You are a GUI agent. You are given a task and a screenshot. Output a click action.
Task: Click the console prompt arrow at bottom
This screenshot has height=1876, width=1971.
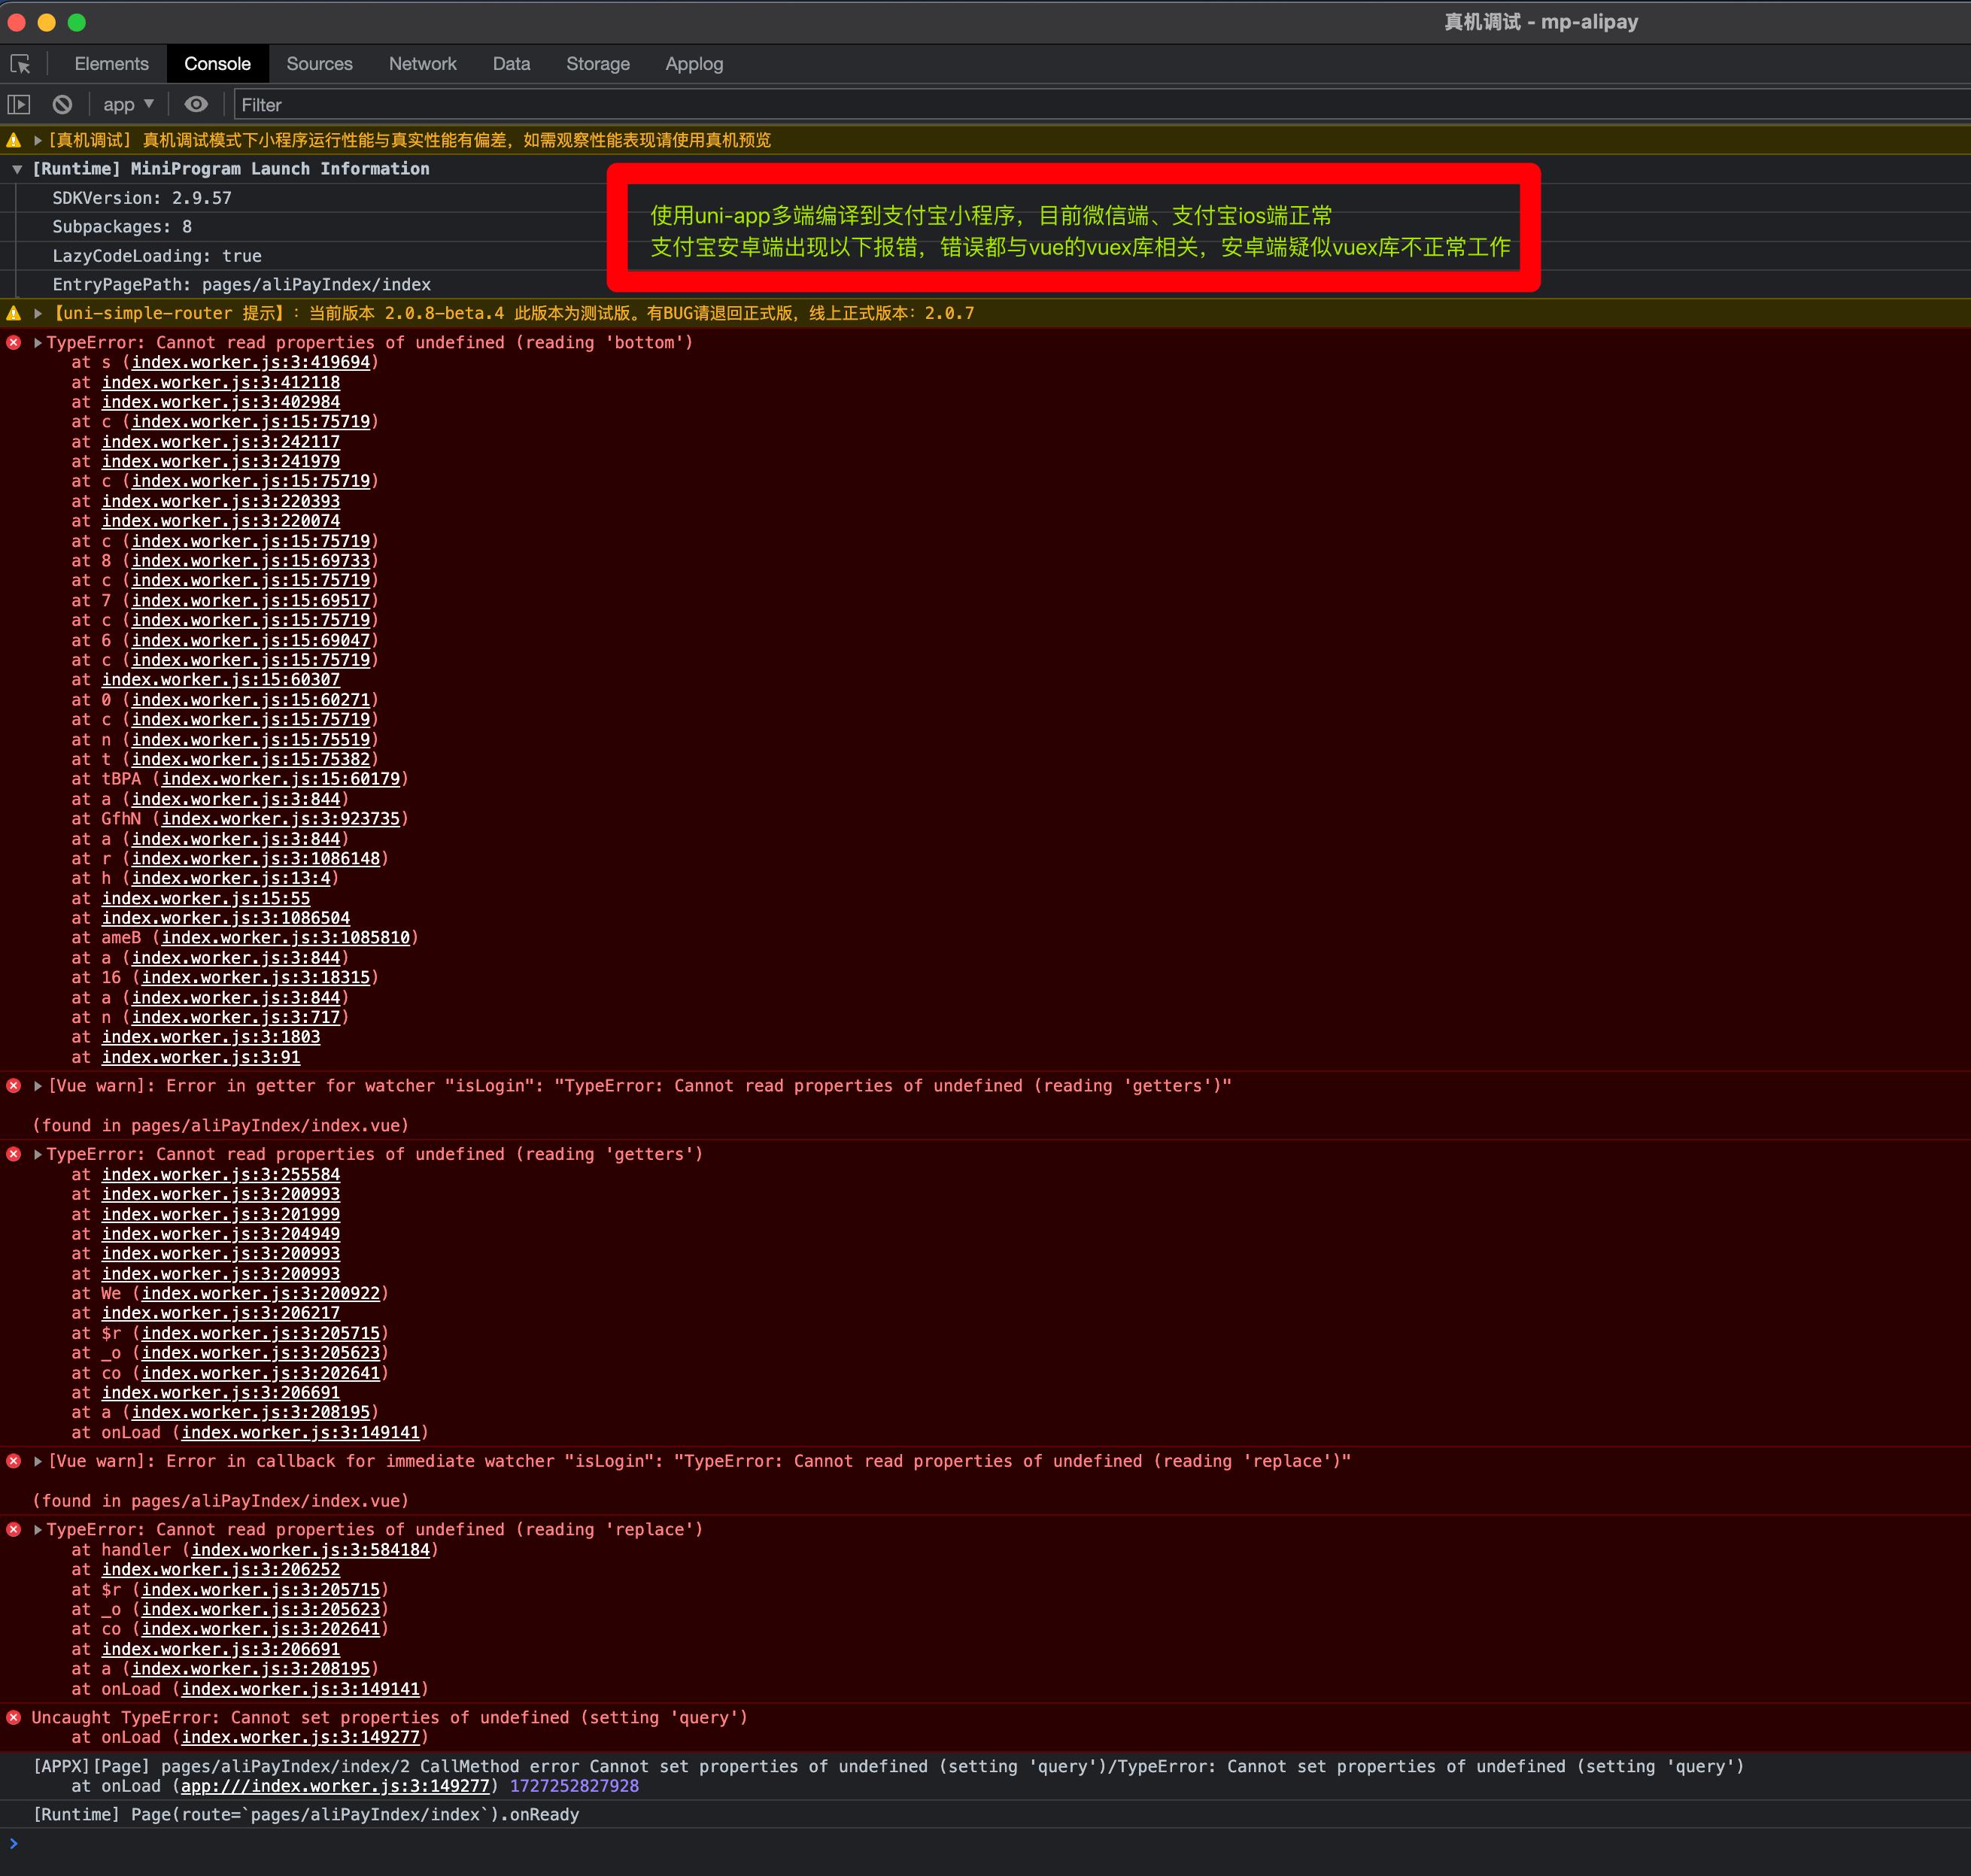(14, 1843)
